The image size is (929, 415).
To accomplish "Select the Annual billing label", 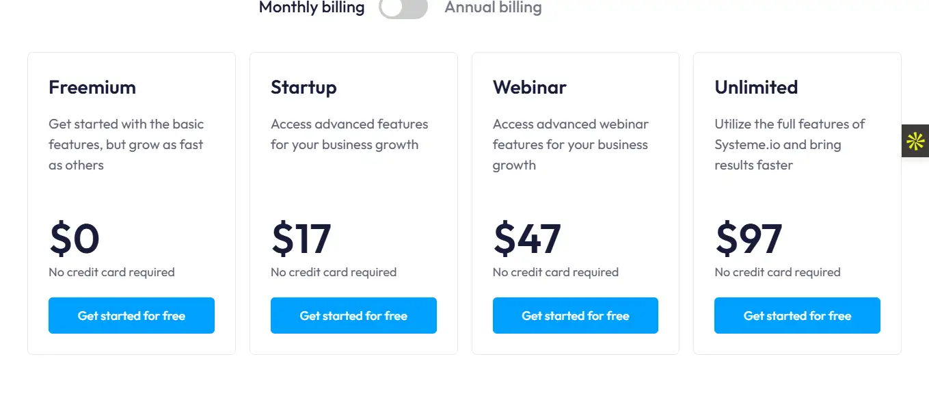I will coord(493,8).
